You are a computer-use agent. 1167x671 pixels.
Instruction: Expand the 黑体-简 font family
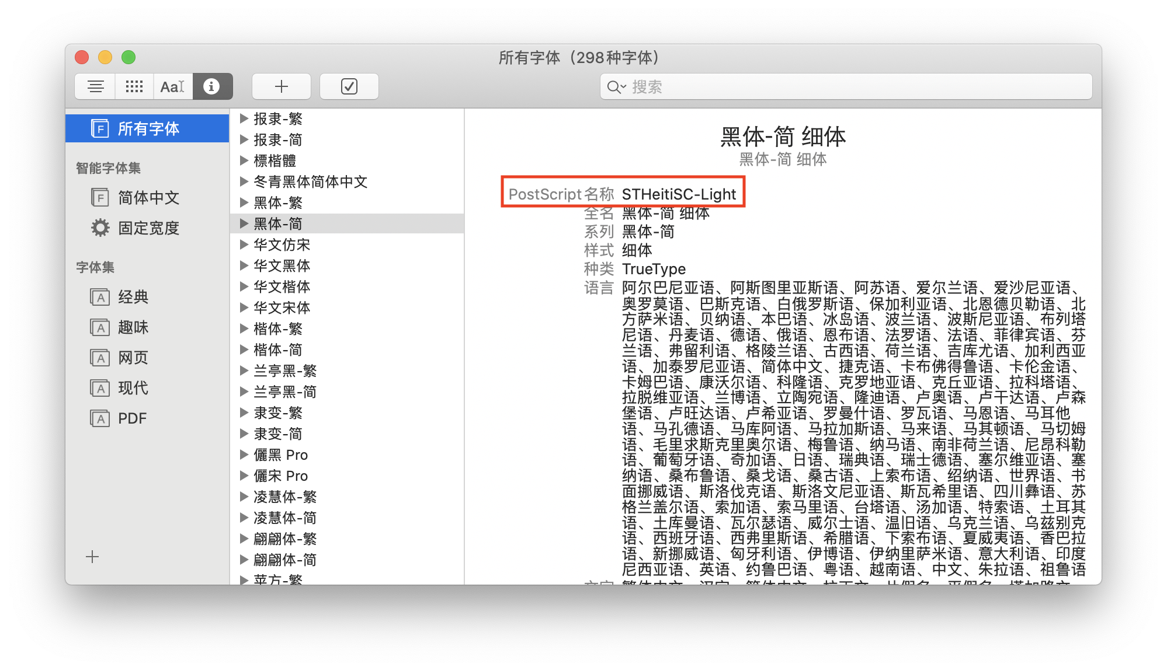(244, 223)
